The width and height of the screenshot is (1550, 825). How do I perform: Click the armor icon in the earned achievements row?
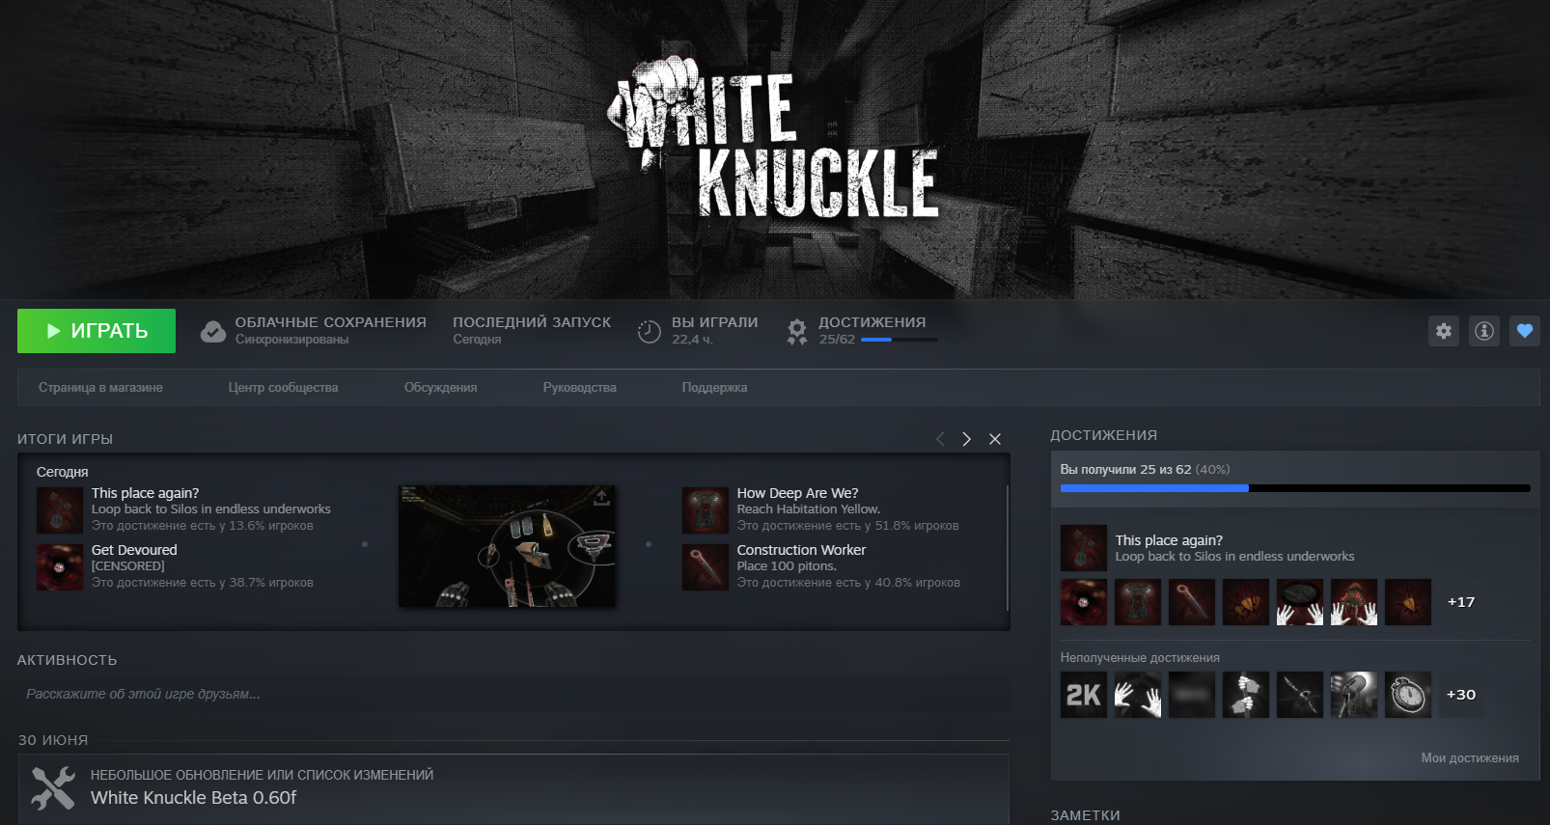1138,602
